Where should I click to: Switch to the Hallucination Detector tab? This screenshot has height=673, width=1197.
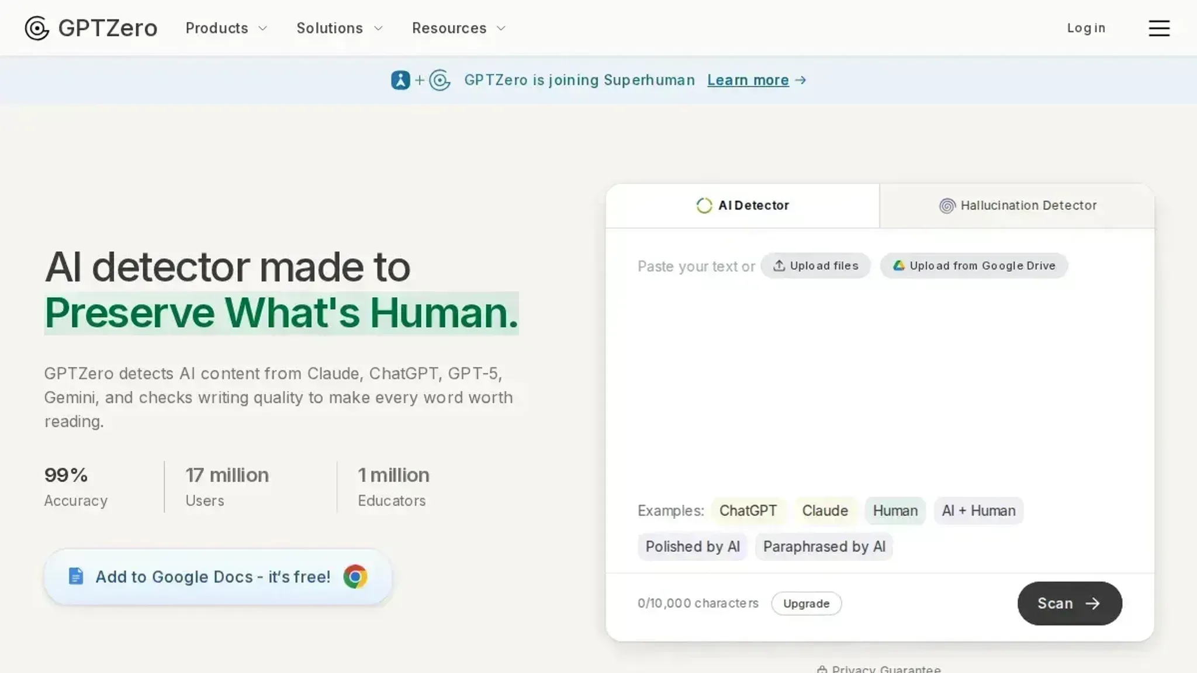coord(1017,206)
